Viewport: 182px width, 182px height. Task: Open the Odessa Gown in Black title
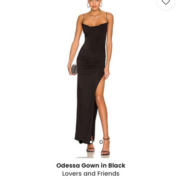[x=91, y=165]
